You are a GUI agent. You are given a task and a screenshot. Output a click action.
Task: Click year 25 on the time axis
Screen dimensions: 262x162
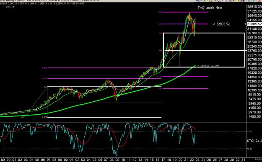pyautogui.click(x=209, y=159)
